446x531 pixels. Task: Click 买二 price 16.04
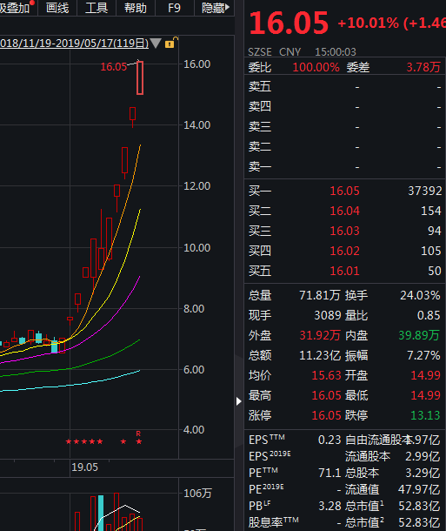tap(344, 211)
